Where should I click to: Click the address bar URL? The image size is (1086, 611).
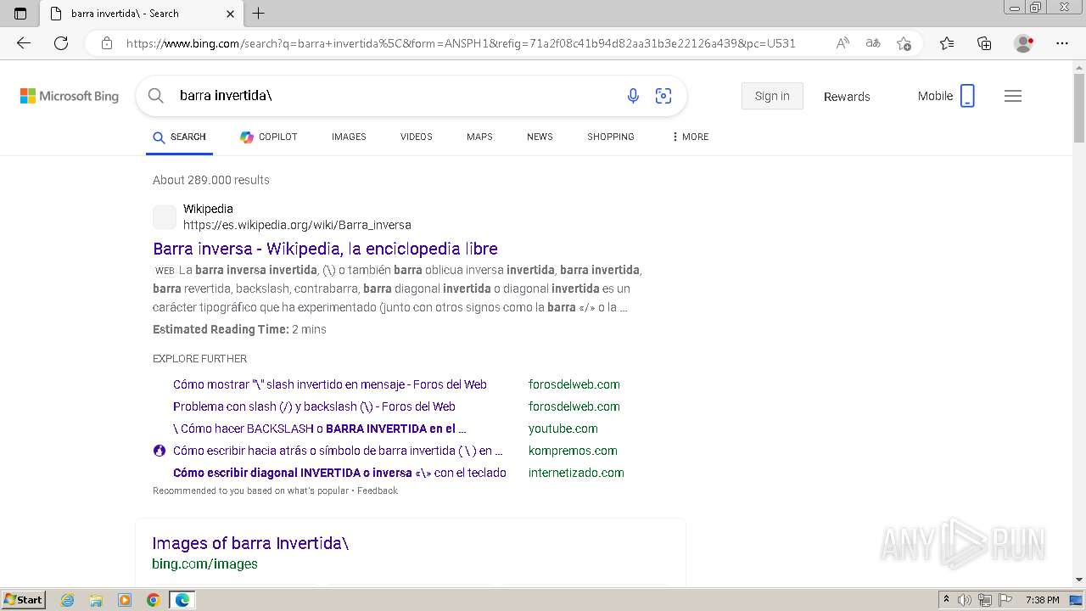pos(461,43)
